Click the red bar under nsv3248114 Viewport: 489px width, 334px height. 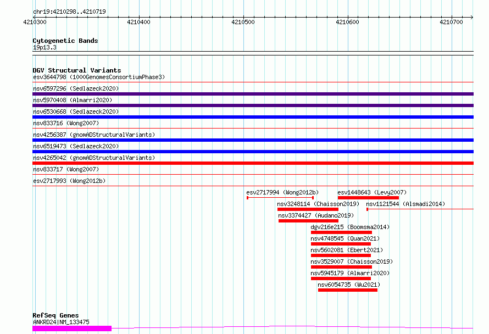pos(308,209)
